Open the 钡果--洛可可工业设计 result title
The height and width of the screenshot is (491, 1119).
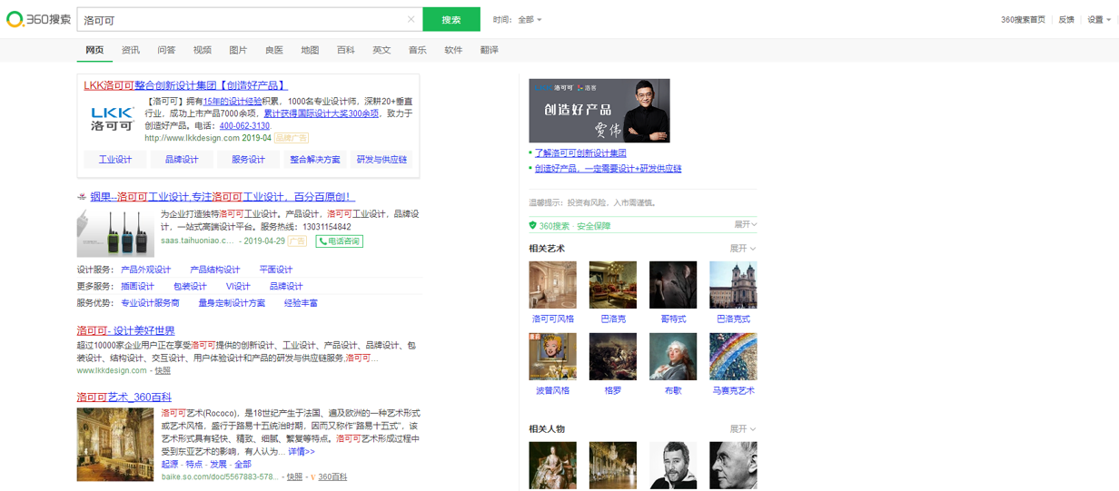pyautogui.click(x=223, y=197)
